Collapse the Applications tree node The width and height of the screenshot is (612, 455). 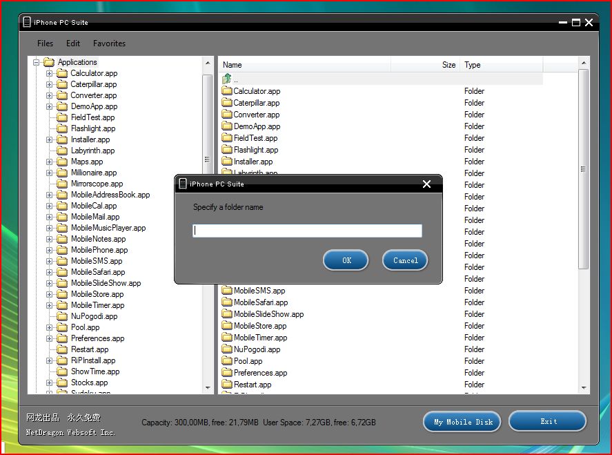click(x=37, y=62)
